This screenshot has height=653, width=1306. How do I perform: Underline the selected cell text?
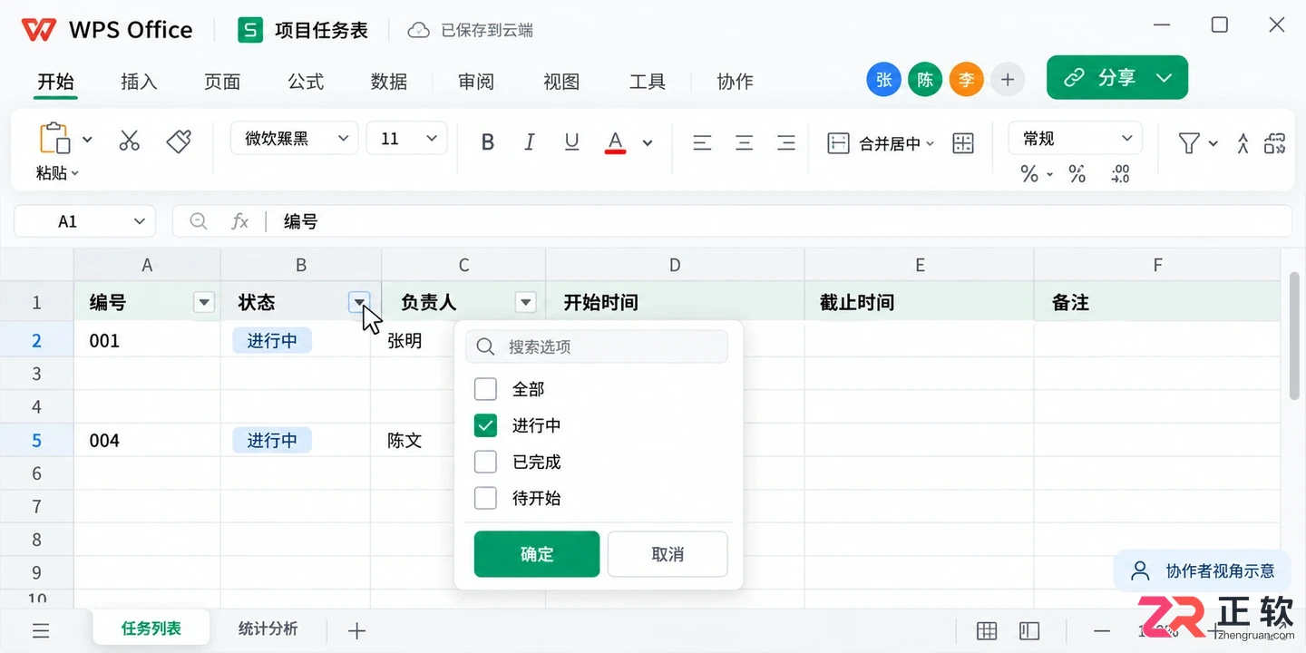(571, 141)
